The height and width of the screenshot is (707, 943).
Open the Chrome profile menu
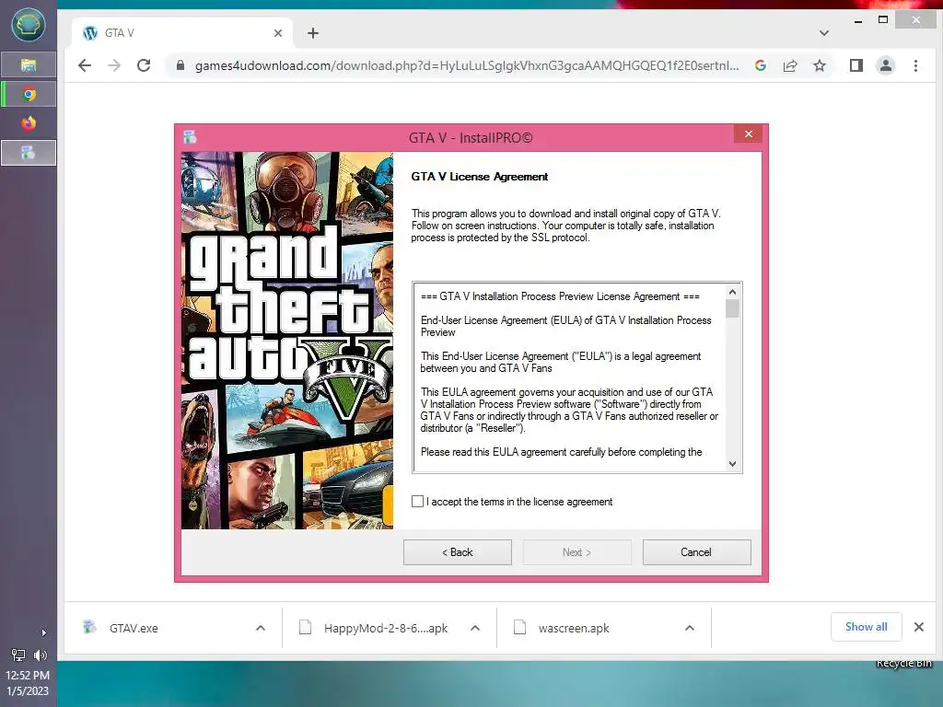point(886,65)
